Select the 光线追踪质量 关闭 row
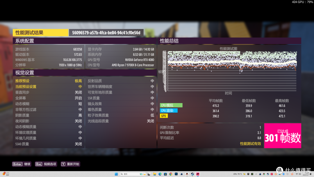The width and height of the screenshot is (314, 177). [x=121, y=121]
